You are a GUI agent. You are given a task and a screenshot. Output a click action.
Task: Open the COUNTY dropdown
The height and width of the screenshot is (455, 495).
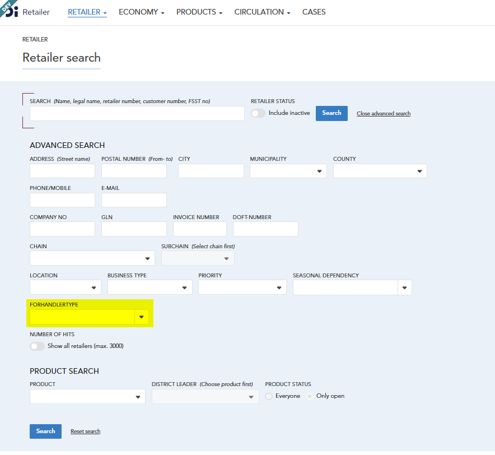tap(380, 171)
